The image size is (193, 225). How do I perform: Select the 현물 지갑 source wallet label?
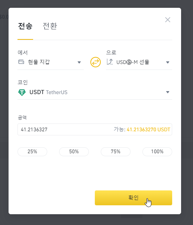[x=39, y=62]
